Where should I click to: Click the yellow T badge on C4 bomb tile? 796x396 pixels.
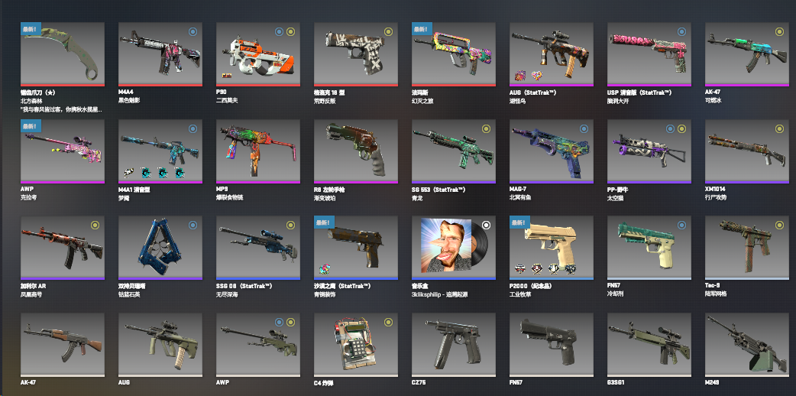point(388,322)
